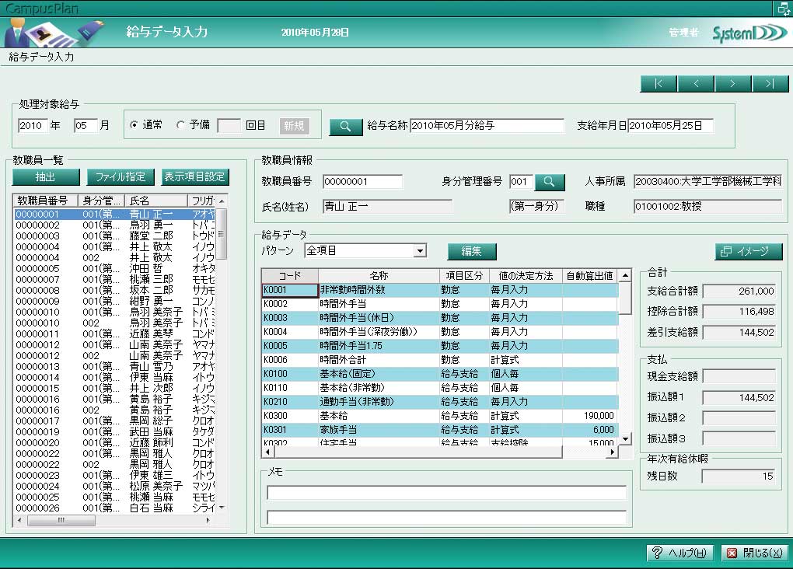Sort by the 教職員番号 column header
Viewport: 793px width, 569px height.
(46, 201)
